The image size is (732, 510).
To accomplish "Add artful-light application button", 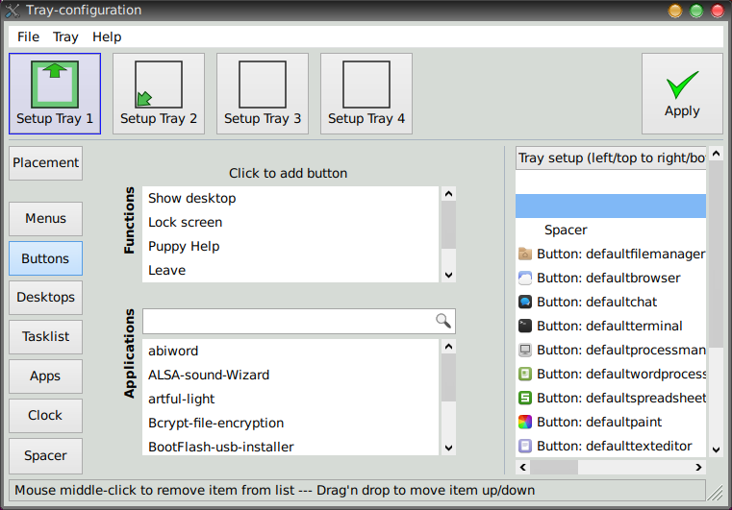I will click(x=290, y=399).
